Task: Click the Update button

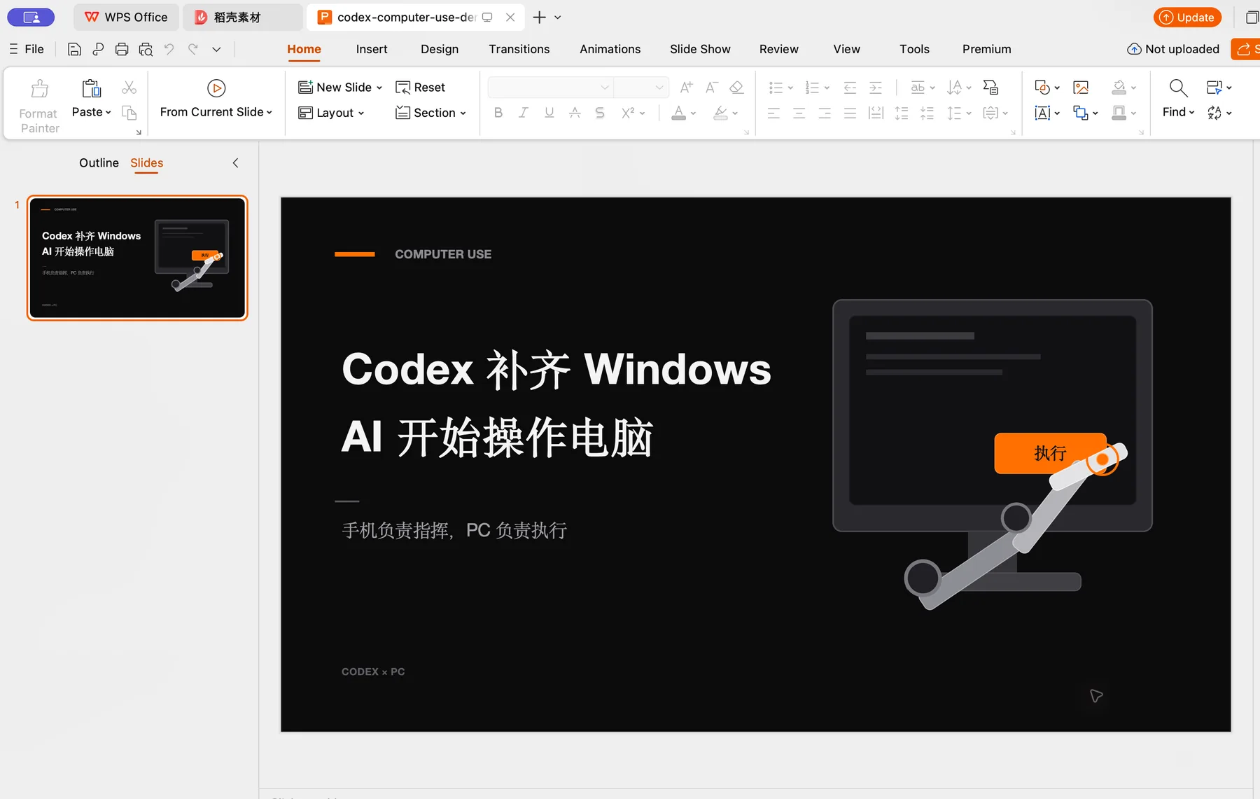Action: coord(1187,18)
